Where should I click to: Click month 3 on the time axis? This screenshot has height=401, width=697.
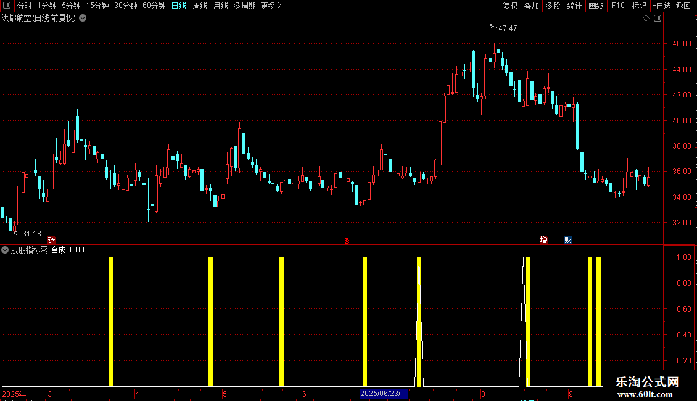49,394
